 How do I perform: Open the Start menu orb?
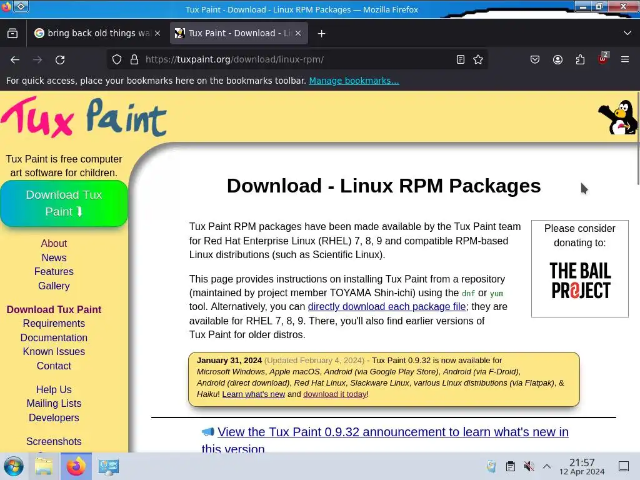pos(14,466)
